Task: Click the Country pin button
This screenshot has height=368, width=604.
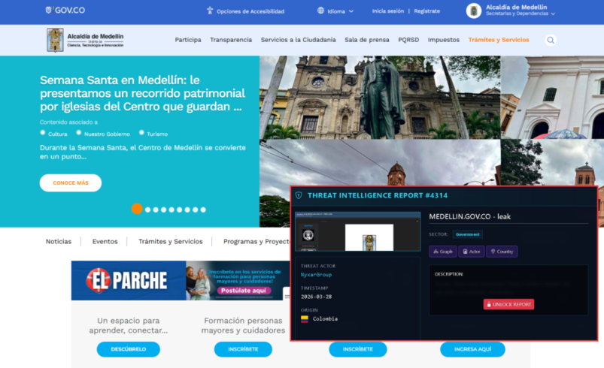Action: click(x=502, y=252)
